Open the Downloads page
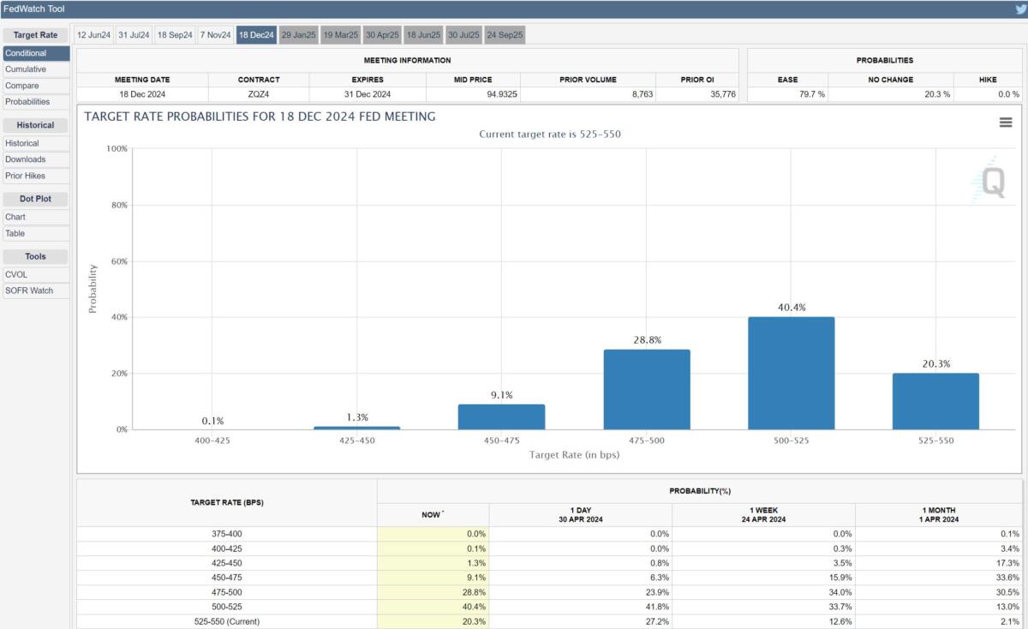 point(26,159)
